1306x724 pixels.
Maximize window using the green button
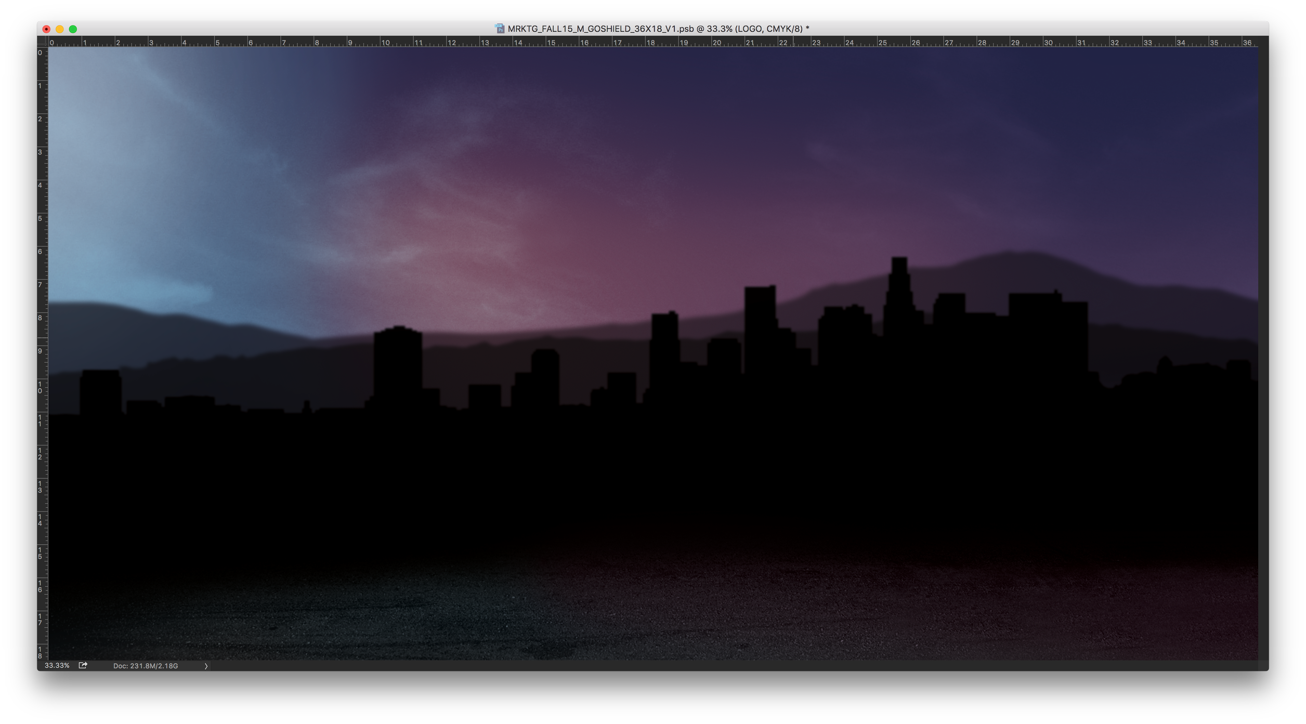point(73,29)
